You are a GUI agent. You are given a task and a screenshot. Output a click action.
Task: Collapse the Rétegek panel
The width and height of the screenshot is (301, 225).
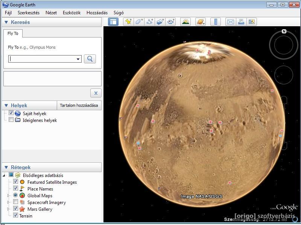point(6,167)
